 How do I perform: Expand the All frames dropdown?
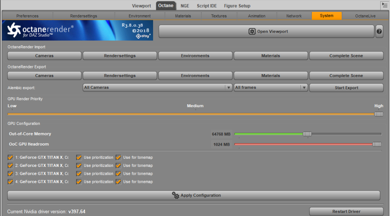point(271,88)
